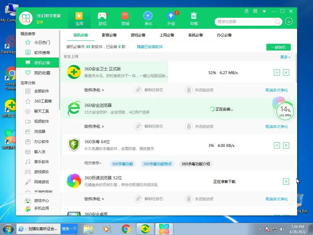Select 今日热门 in sidebar
The height and width of the screenshot is (235, 313).
pos(38,42)
